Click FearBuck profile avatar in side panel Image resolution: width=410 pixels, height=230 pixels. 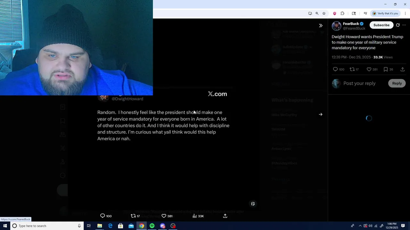pyautogui.click(x=336, y=26)
